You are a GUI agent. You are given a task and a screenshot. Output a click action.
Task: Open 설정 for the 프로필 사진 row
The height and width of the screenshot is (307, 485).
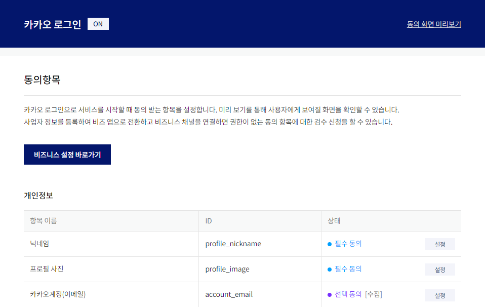(439, 270)
